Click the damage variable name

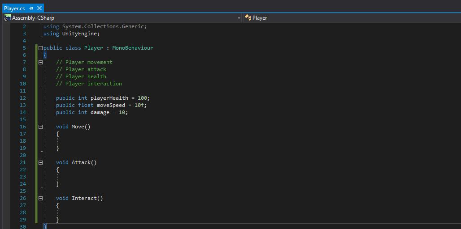[100, 112]
